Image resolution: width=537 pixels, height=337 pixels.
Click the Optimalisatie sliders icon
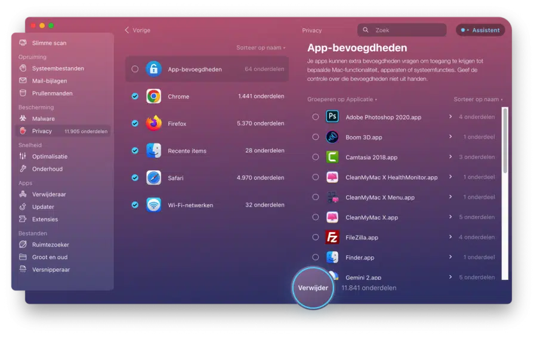tap(23, 156)
